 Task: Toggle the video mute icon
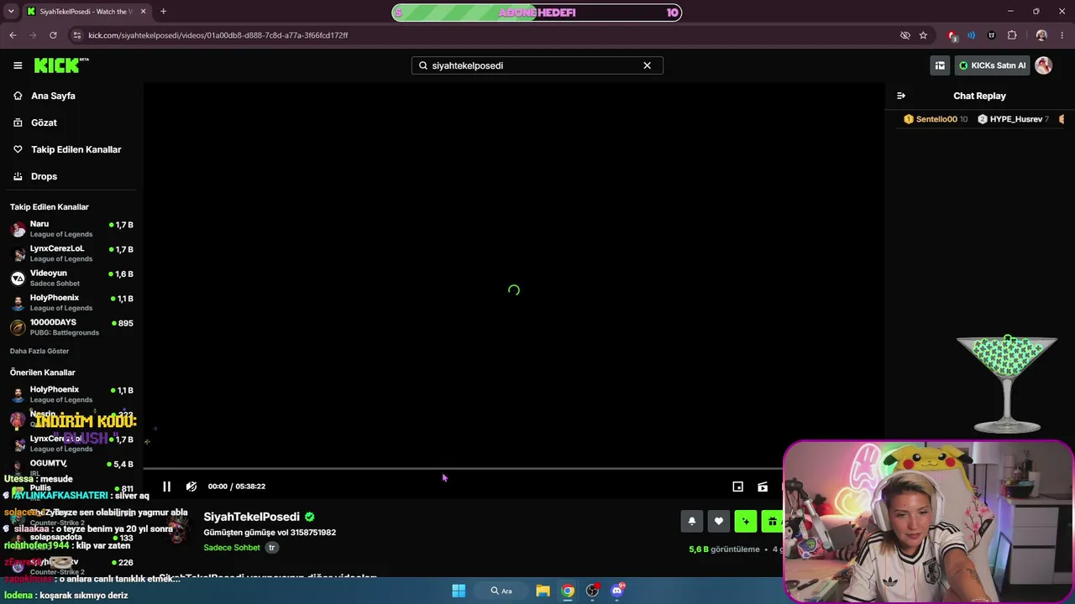pyautogui.click(x=191, y=487)
